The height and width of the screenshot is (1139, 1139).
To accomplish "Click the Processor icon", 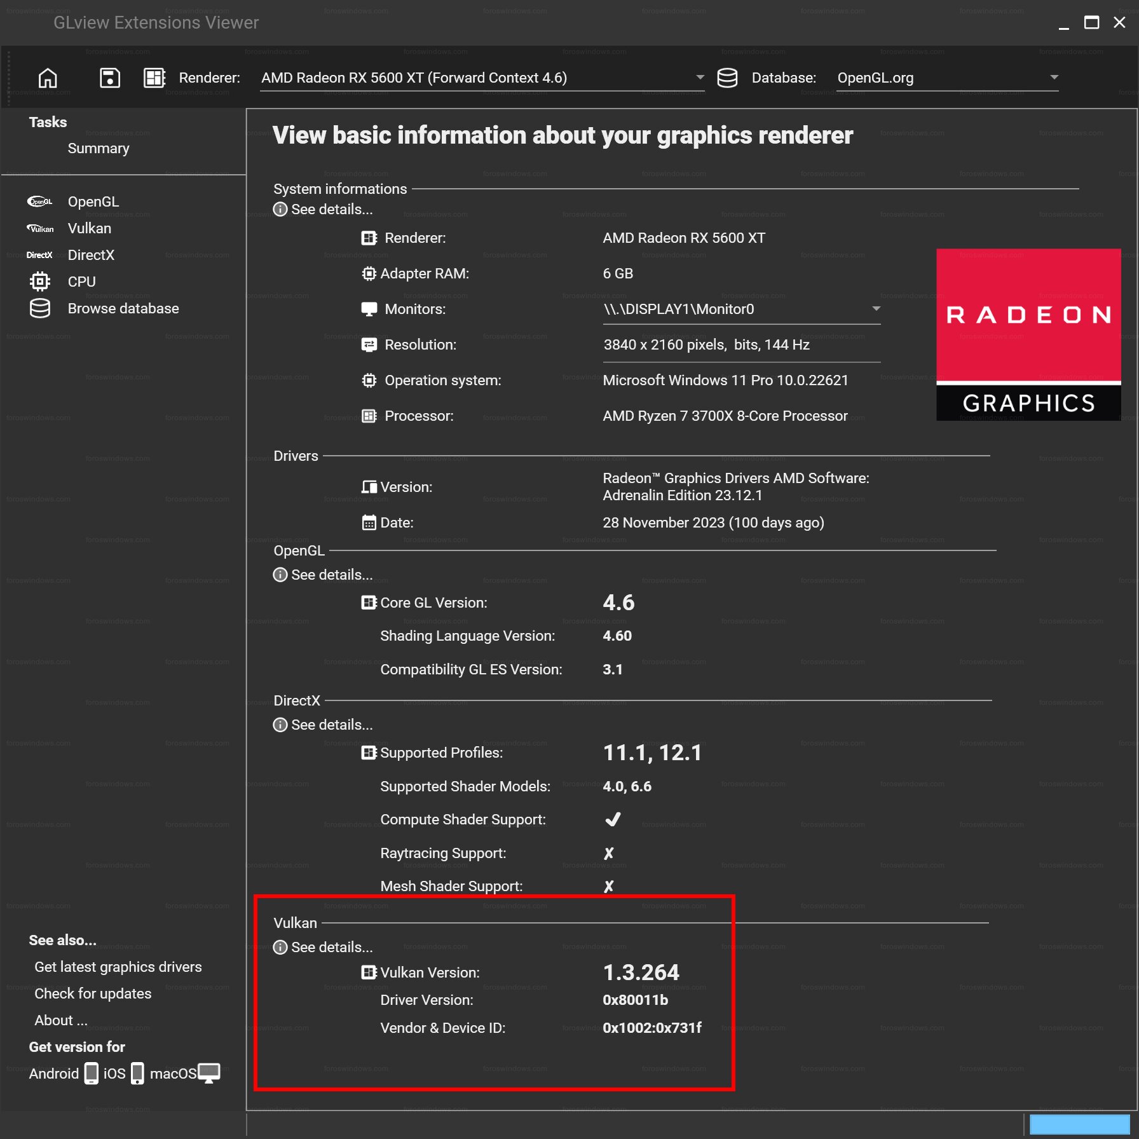I will click(x=369, y=416).
